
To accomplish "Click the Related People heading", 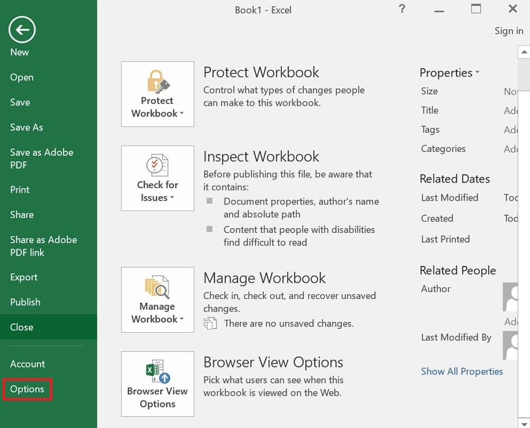I will point(458,270).
